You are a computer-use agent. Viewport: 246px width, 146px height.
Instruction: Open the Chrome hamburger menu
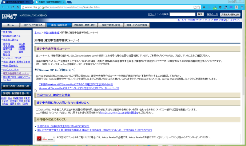pos(242,7)
